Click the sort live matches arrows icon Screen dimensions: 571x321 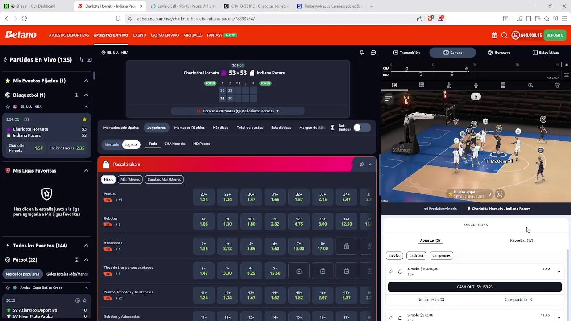81,60
